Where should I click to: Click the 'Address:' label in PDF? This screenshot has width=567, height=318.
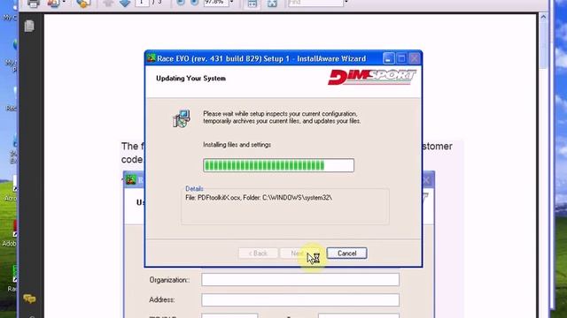[161, 299]
